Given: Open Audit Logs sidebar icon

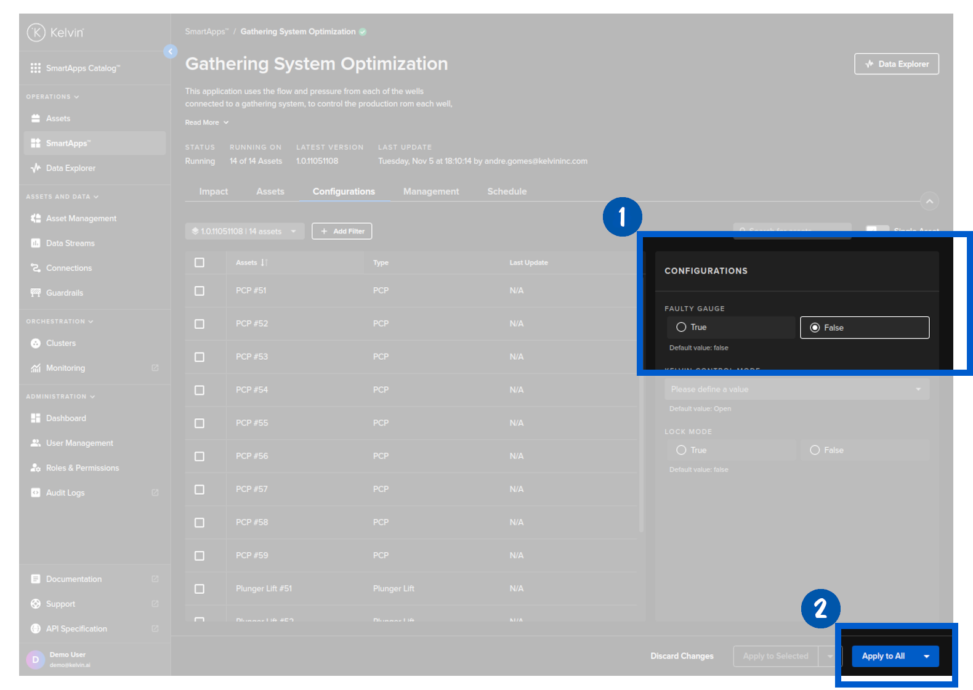Looking at the screenshot, I should pos(36,493).
